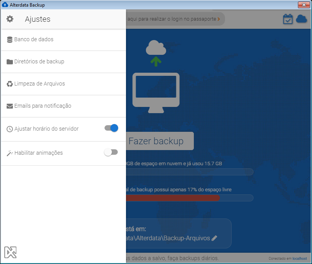Click the database stack icon

[9, 40]
